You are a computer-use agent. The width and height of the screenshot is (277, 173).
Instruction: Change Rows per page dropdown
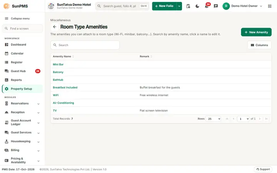point(213,119)
